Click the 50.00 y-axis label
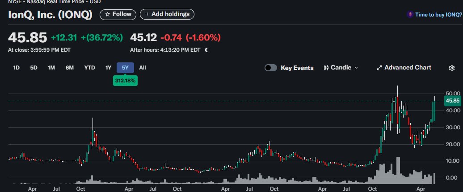The height and width of the screenshot is (192, 463). tap(452, 94)
